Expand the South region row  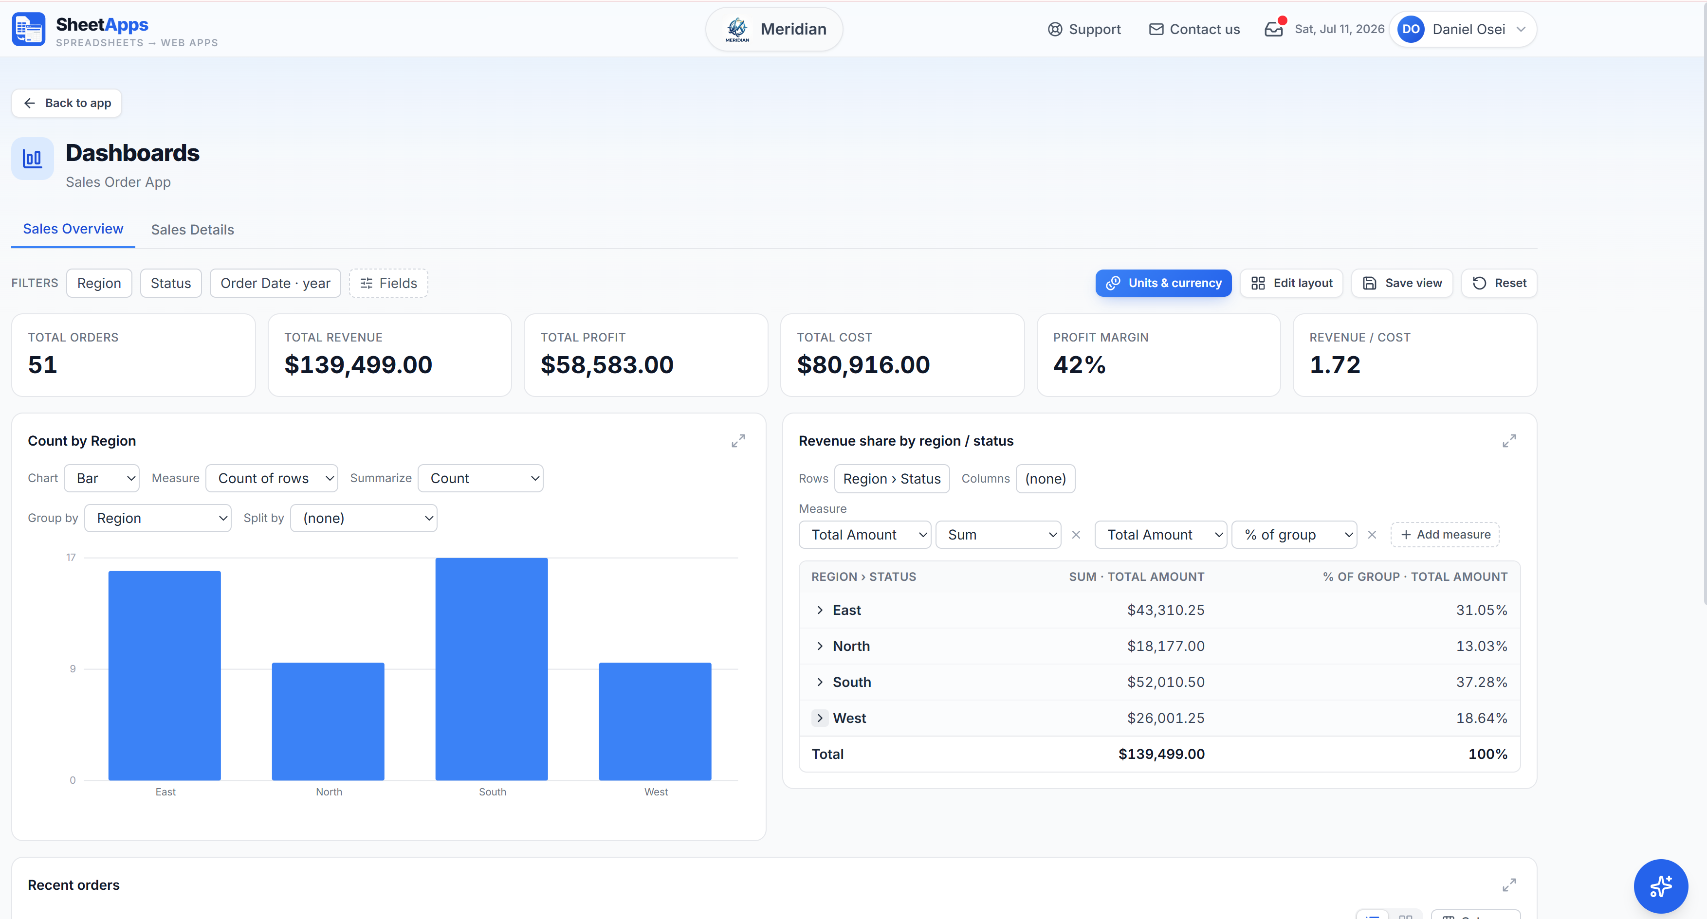tap(820, 683)
